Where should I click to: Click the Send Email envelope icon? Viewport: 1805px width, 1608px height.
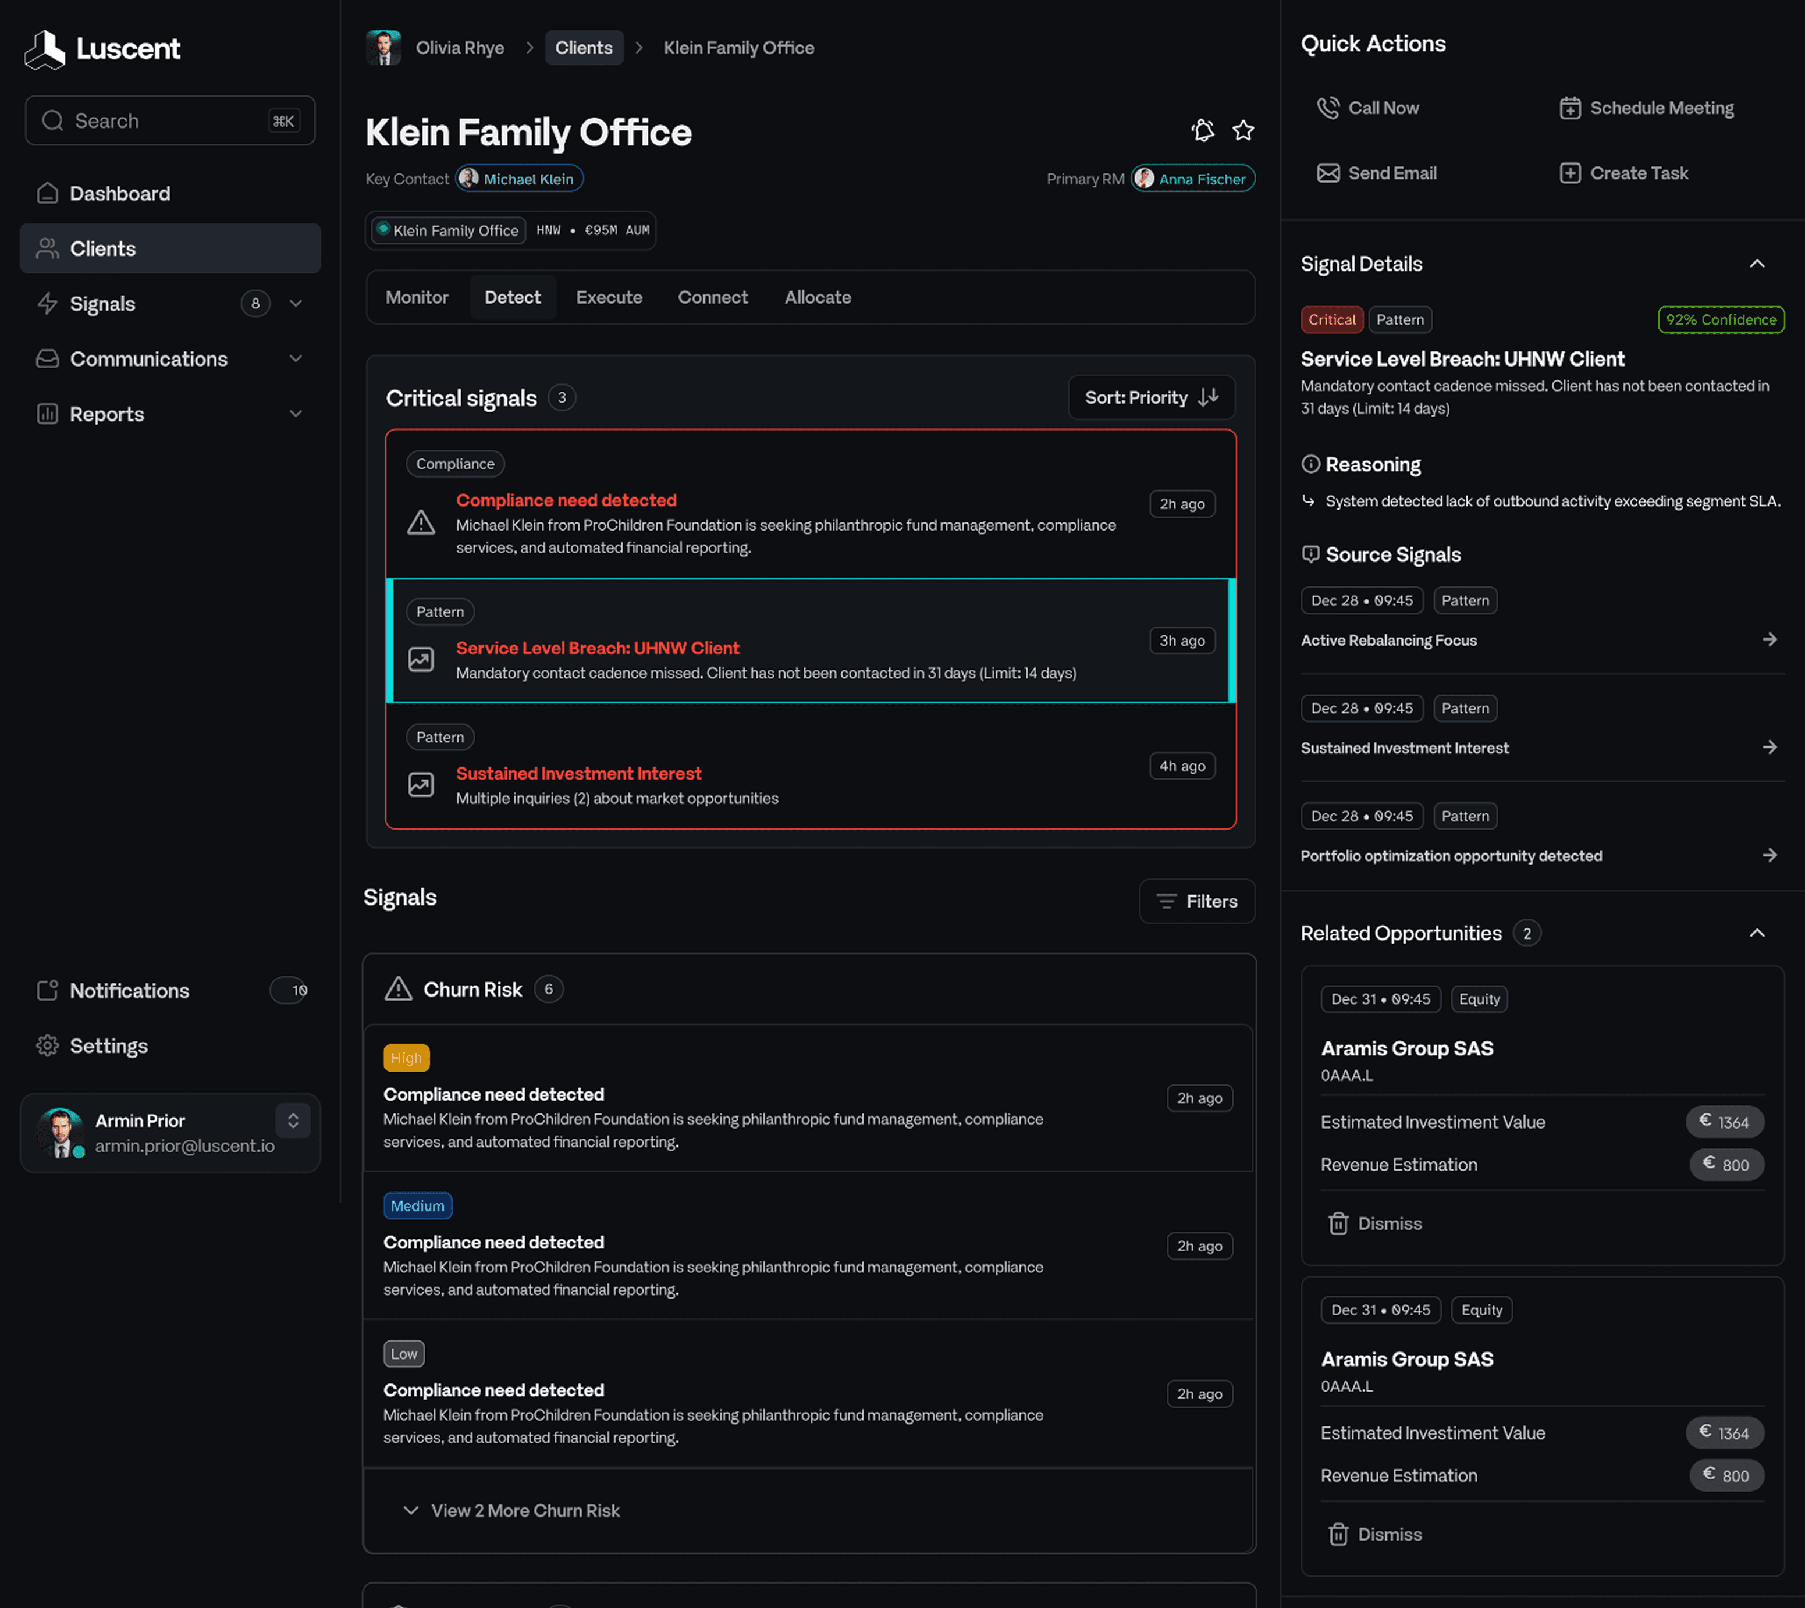click(x=1328, y=173)
